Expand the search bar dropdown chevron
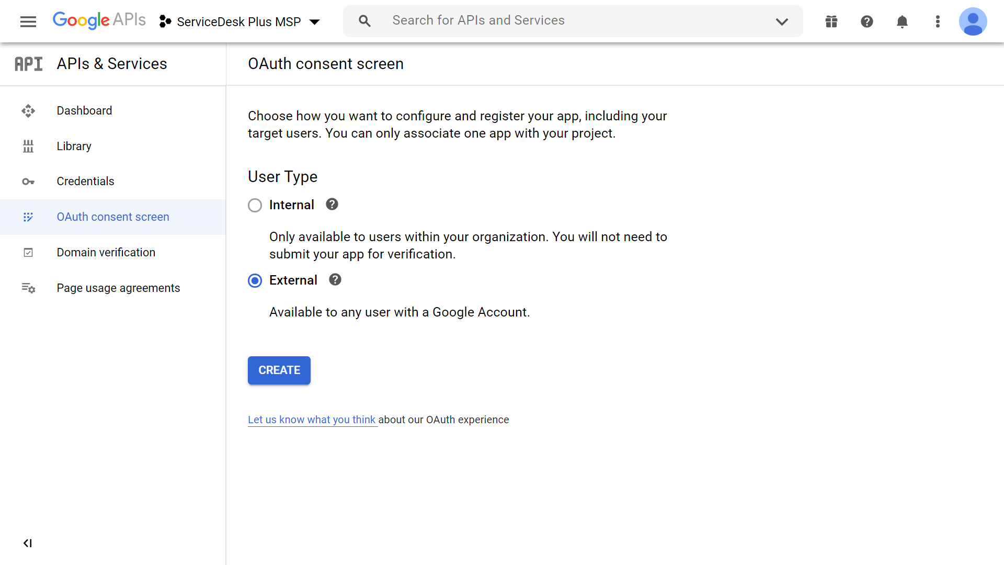Image resolution: width=1004 pixels, height=565 pixels. coord(782,21)
